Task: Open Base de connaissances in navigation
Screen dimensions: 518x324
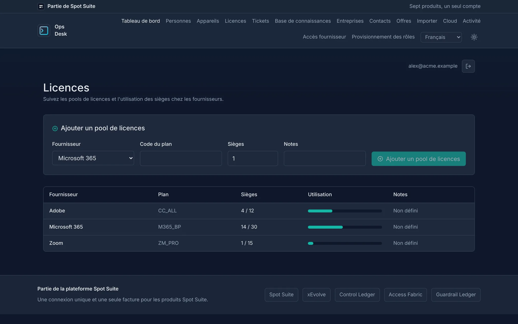Action: click(x=303, y=21)
